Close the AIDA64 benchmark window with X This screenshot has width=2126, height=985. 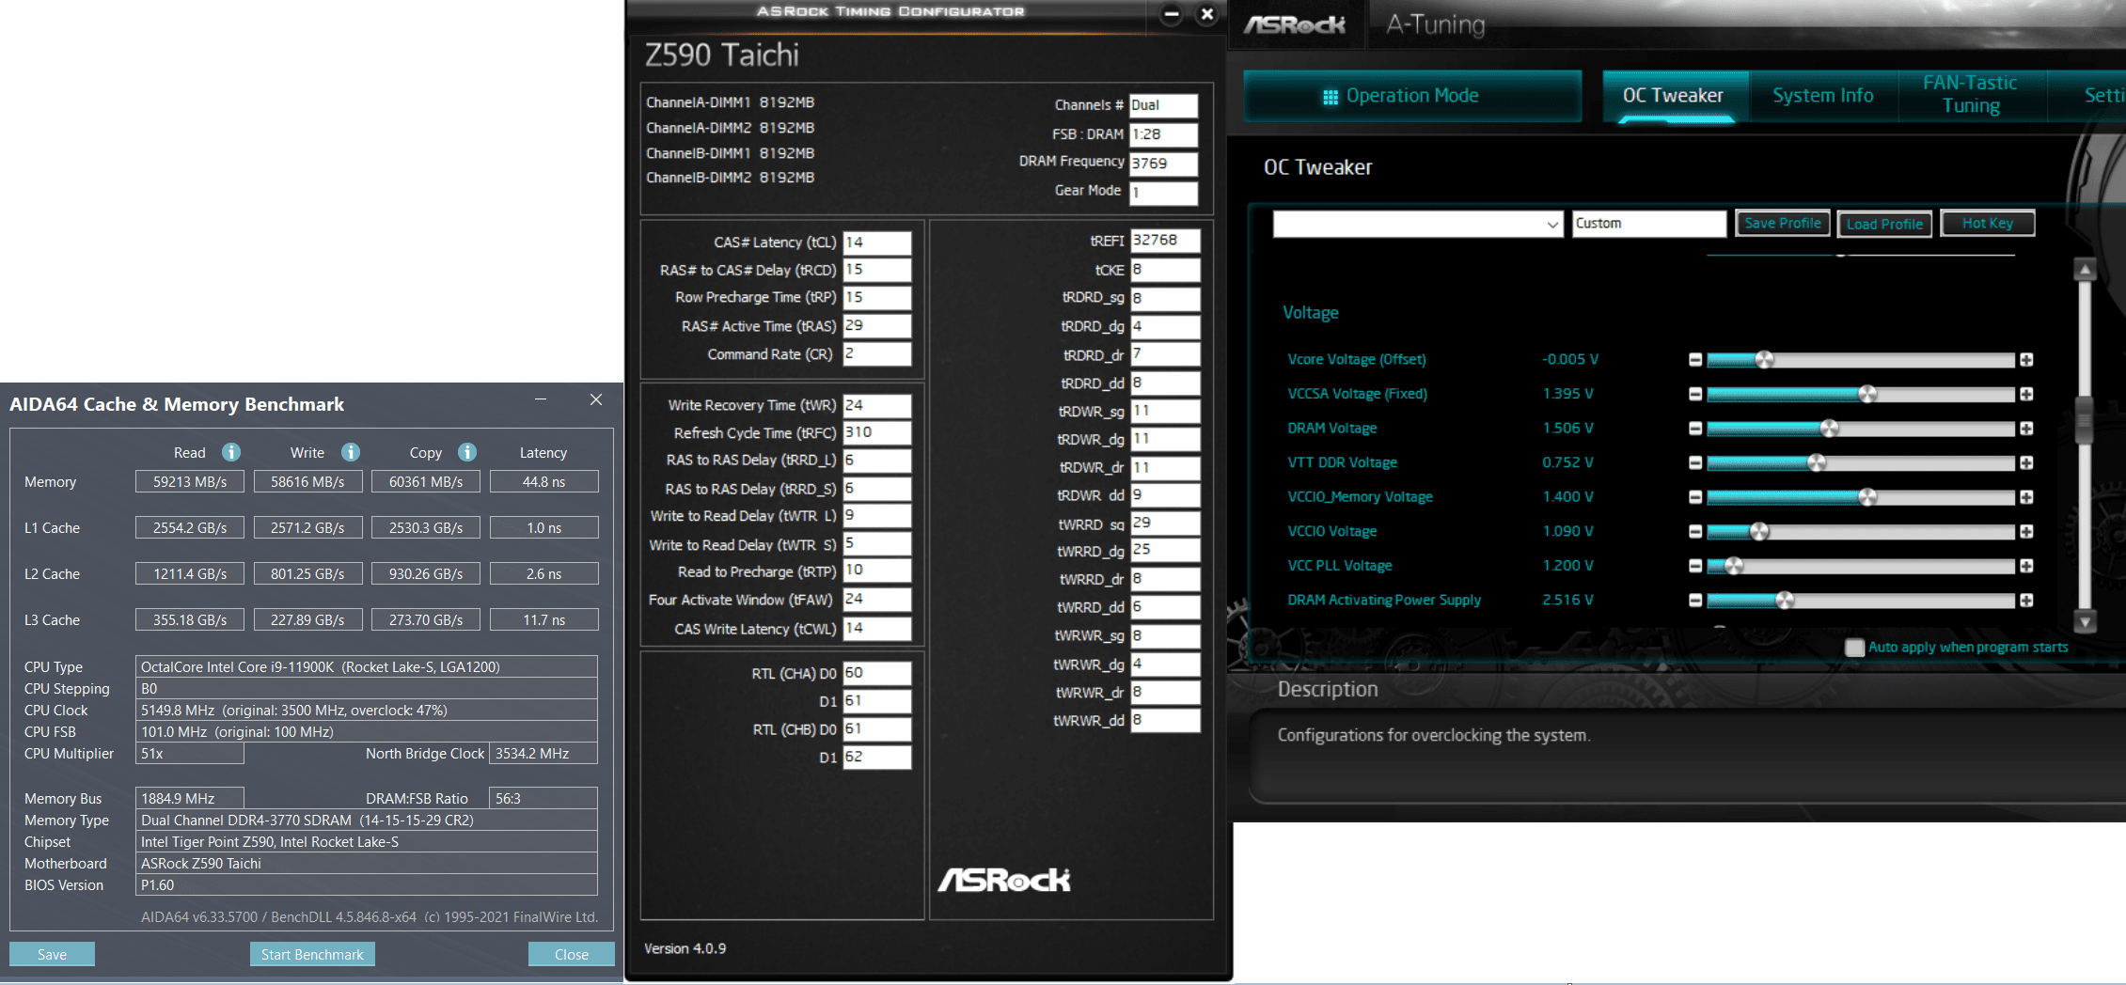pos(596,399)
